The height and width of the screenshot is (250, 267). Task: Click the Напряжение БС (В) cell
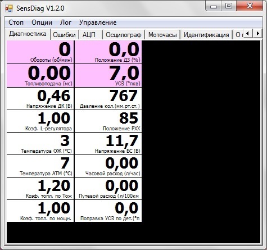(108, 144)
